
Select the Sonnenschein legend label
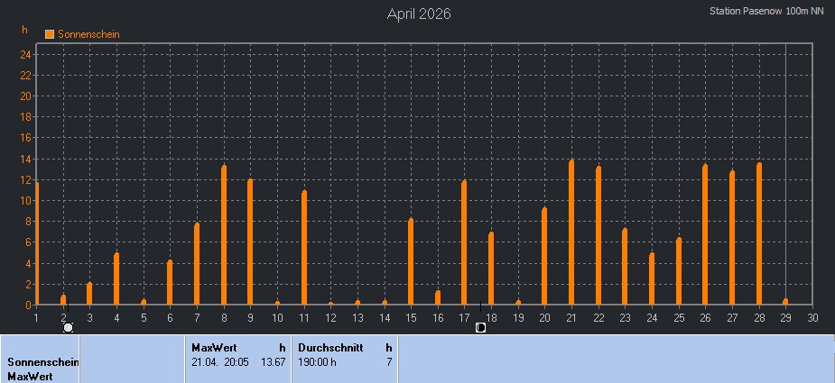88,34
